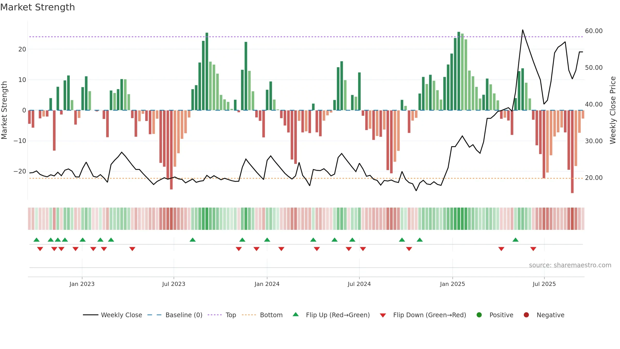Click the 30.00 price axis label

pos(594,141)
